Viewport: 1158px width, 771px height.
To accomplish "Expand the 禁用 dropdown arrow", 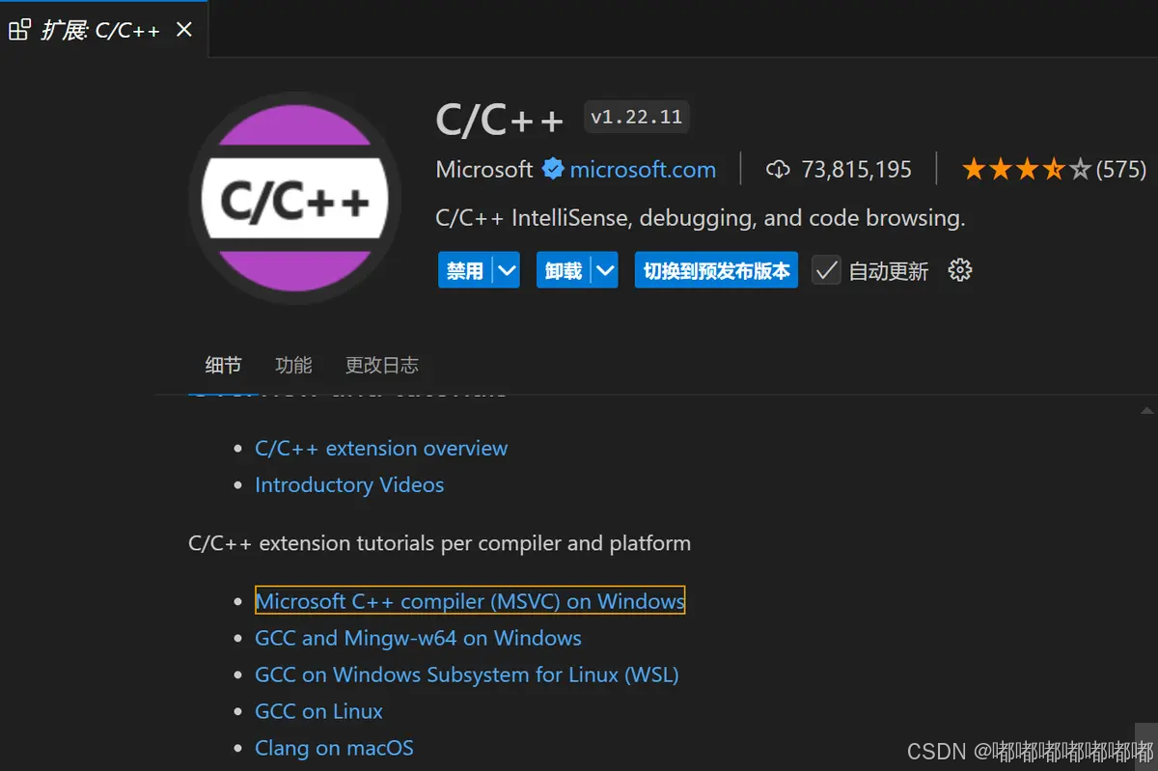I will [x=507, y=270].
